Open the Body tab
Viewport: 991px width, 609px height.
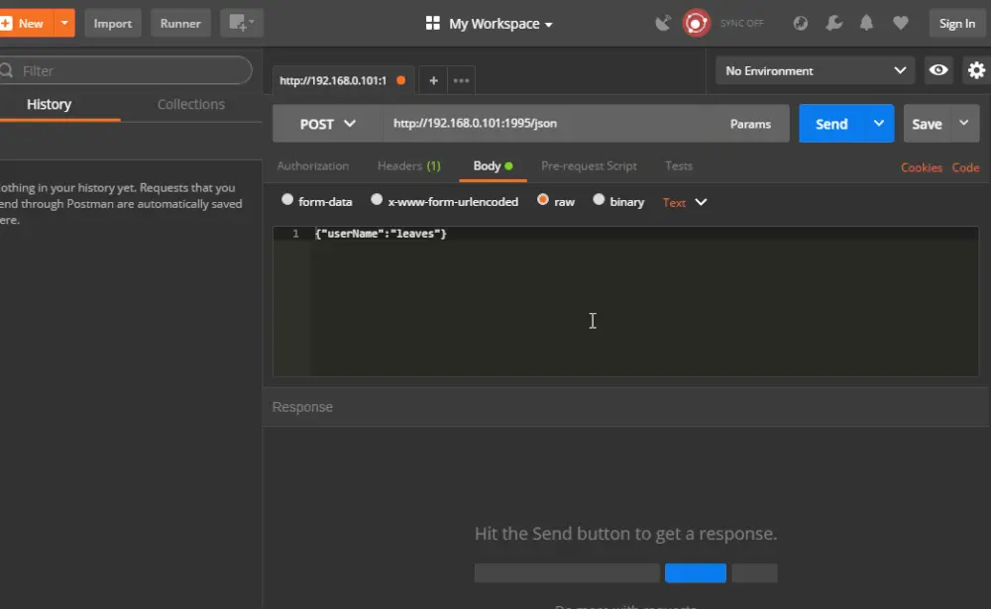tap(493, 166)
